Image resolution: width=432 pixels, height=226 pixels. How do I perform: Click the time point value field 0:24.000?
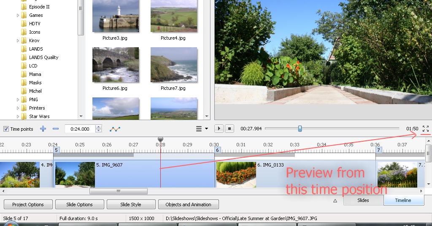(x=80, y=129)
